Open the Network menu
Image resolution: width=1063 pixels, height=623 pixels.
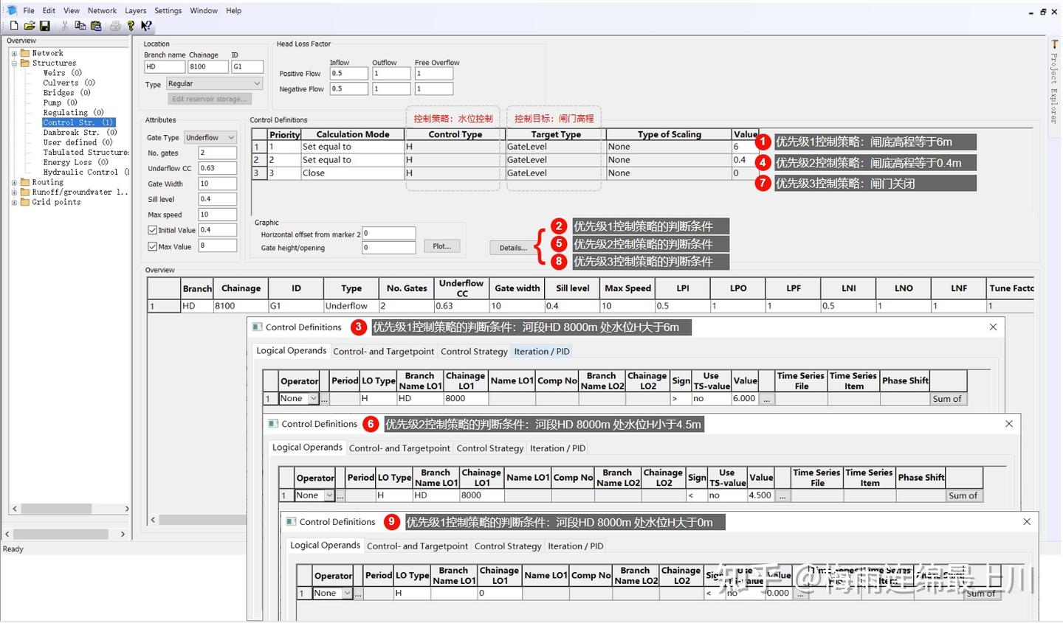pyautogui.click(x=102, y=10)
